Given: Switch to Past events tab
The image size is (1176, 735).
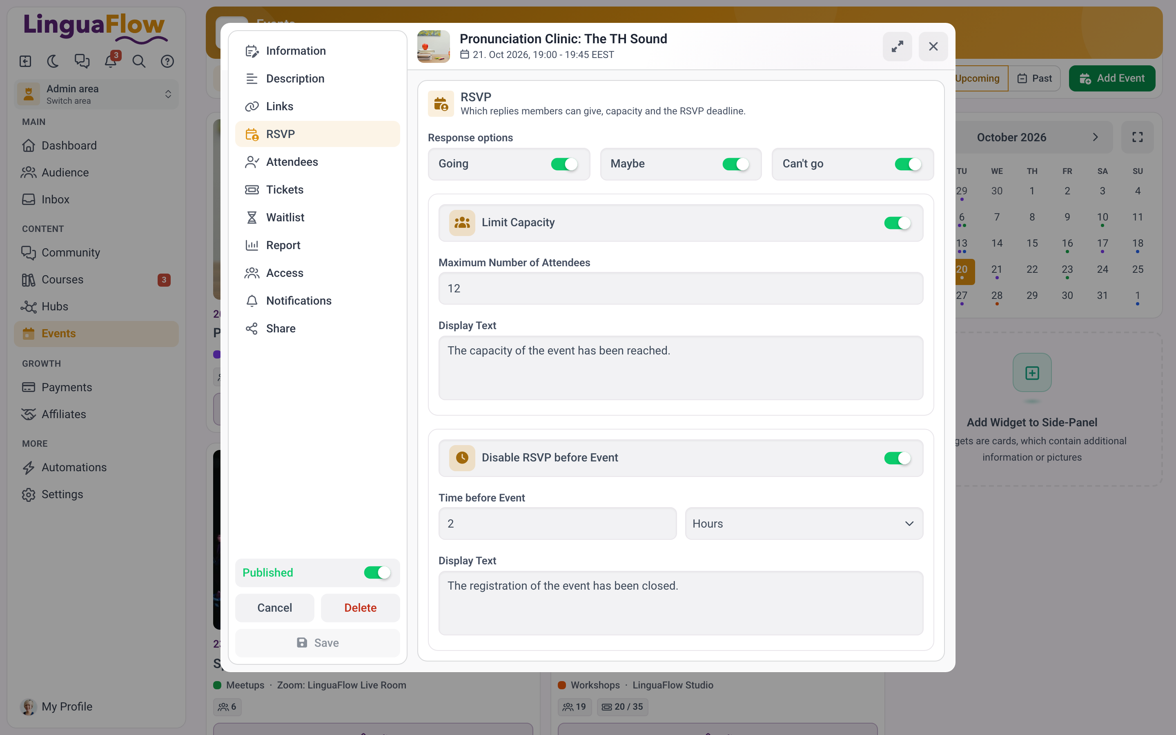Looking at the screenshot, I should click(1034, 78).
